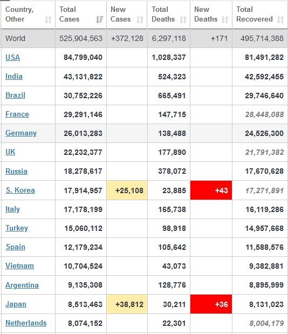
Task: Sort New Cases column arrows icon
Action: tap(140, 19)
